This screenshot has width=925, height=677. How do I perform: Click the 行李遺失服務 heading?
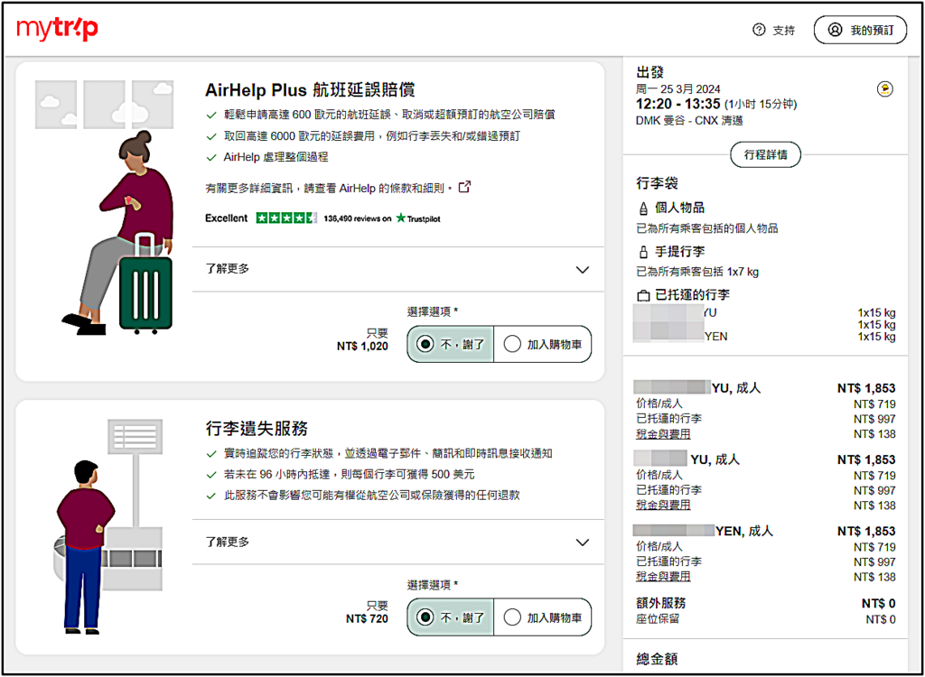click(x=257, y=429)
